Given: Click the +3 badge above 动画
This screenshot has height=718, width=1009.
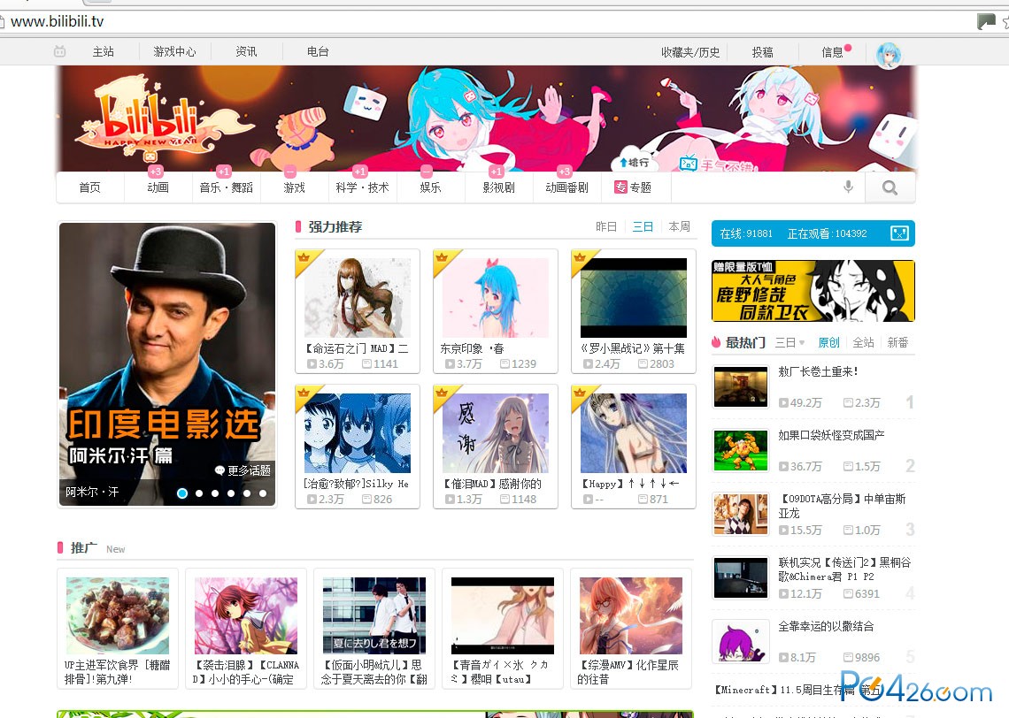Looking at the screenshot, I should pyautogui.click(x=155, y=172).
